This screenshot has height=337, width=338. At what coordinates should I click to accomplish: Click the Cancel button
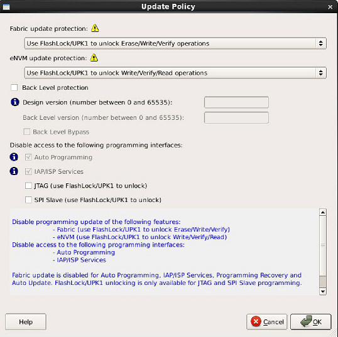(266, 322)
